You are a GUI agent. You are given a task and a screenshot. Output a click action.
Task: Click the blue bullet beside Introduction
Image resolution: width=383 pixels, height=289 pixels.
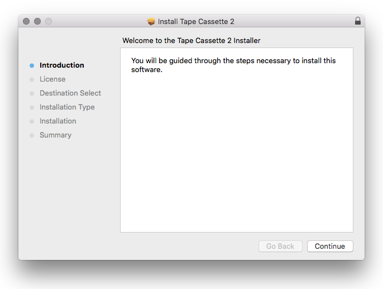tap(32, 65)
